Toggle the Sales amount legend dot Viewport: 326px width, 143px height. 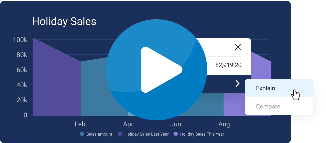click(x=82, y=134)
